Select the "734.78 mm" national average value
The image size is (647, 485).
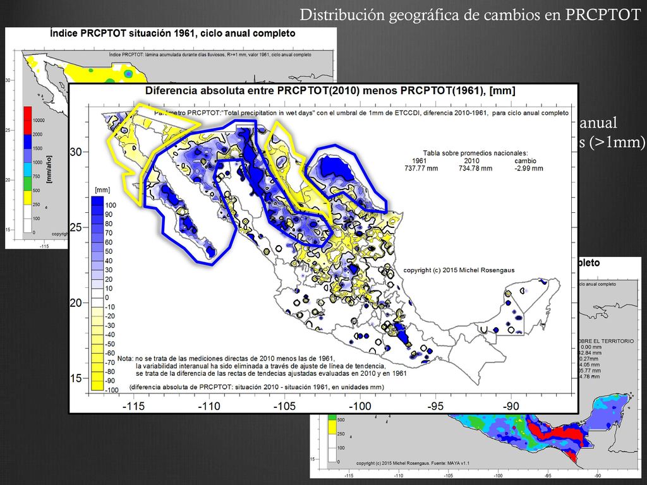tap(475, 168)
